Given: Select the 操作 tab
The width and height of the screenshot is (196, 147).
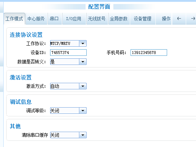Looking at the screenshot, I should point(164,19).
